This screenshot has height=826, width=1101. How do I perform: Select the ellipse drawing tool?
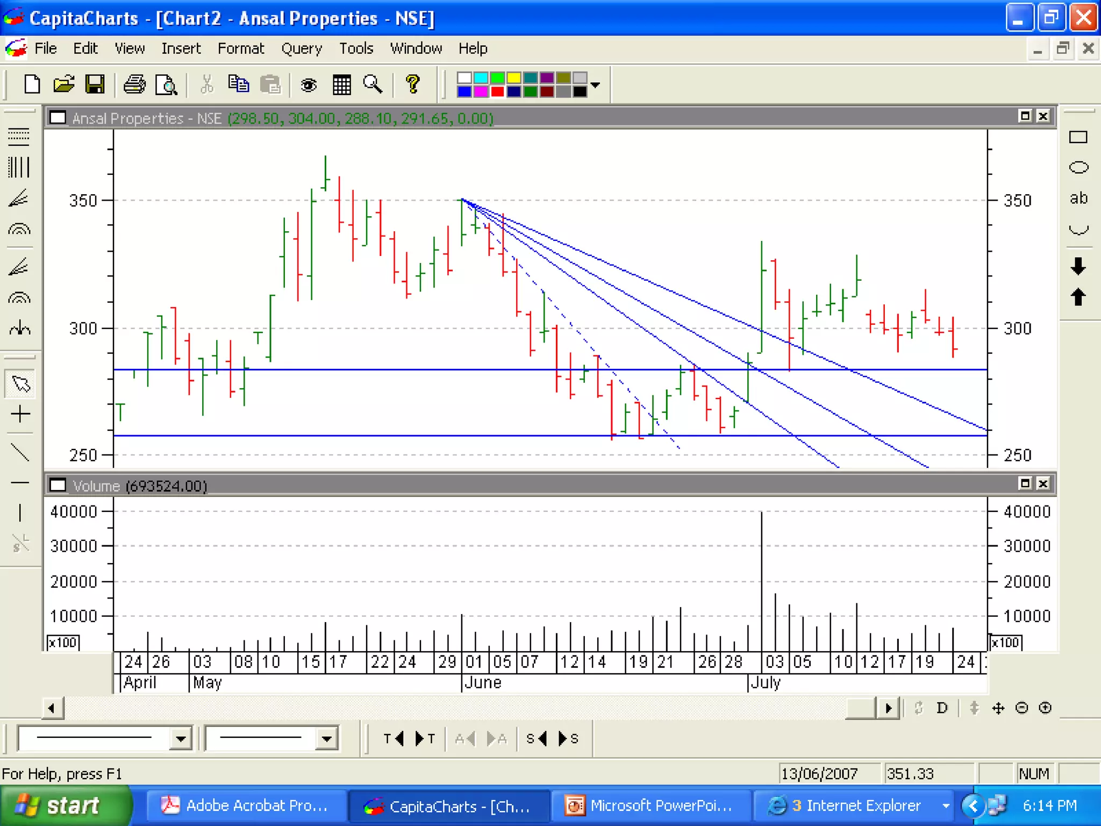point(1078,168)
